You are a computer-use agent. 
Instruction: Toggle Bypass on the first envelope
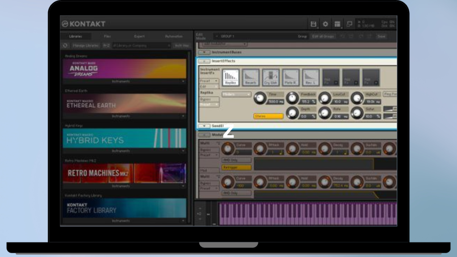point(209,150)
